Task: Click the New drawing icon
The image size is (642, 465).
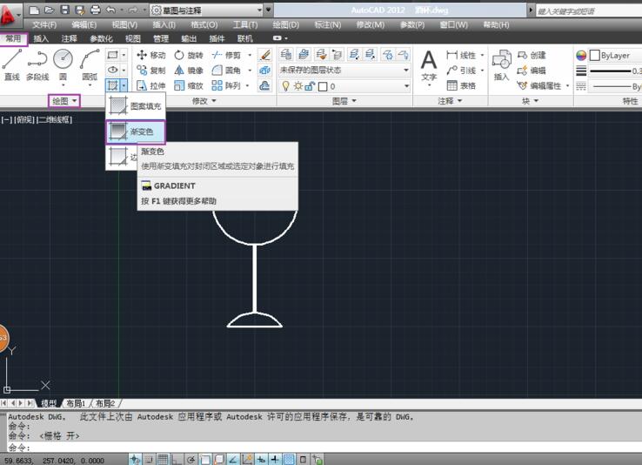Action: click(x=34, y=10)
